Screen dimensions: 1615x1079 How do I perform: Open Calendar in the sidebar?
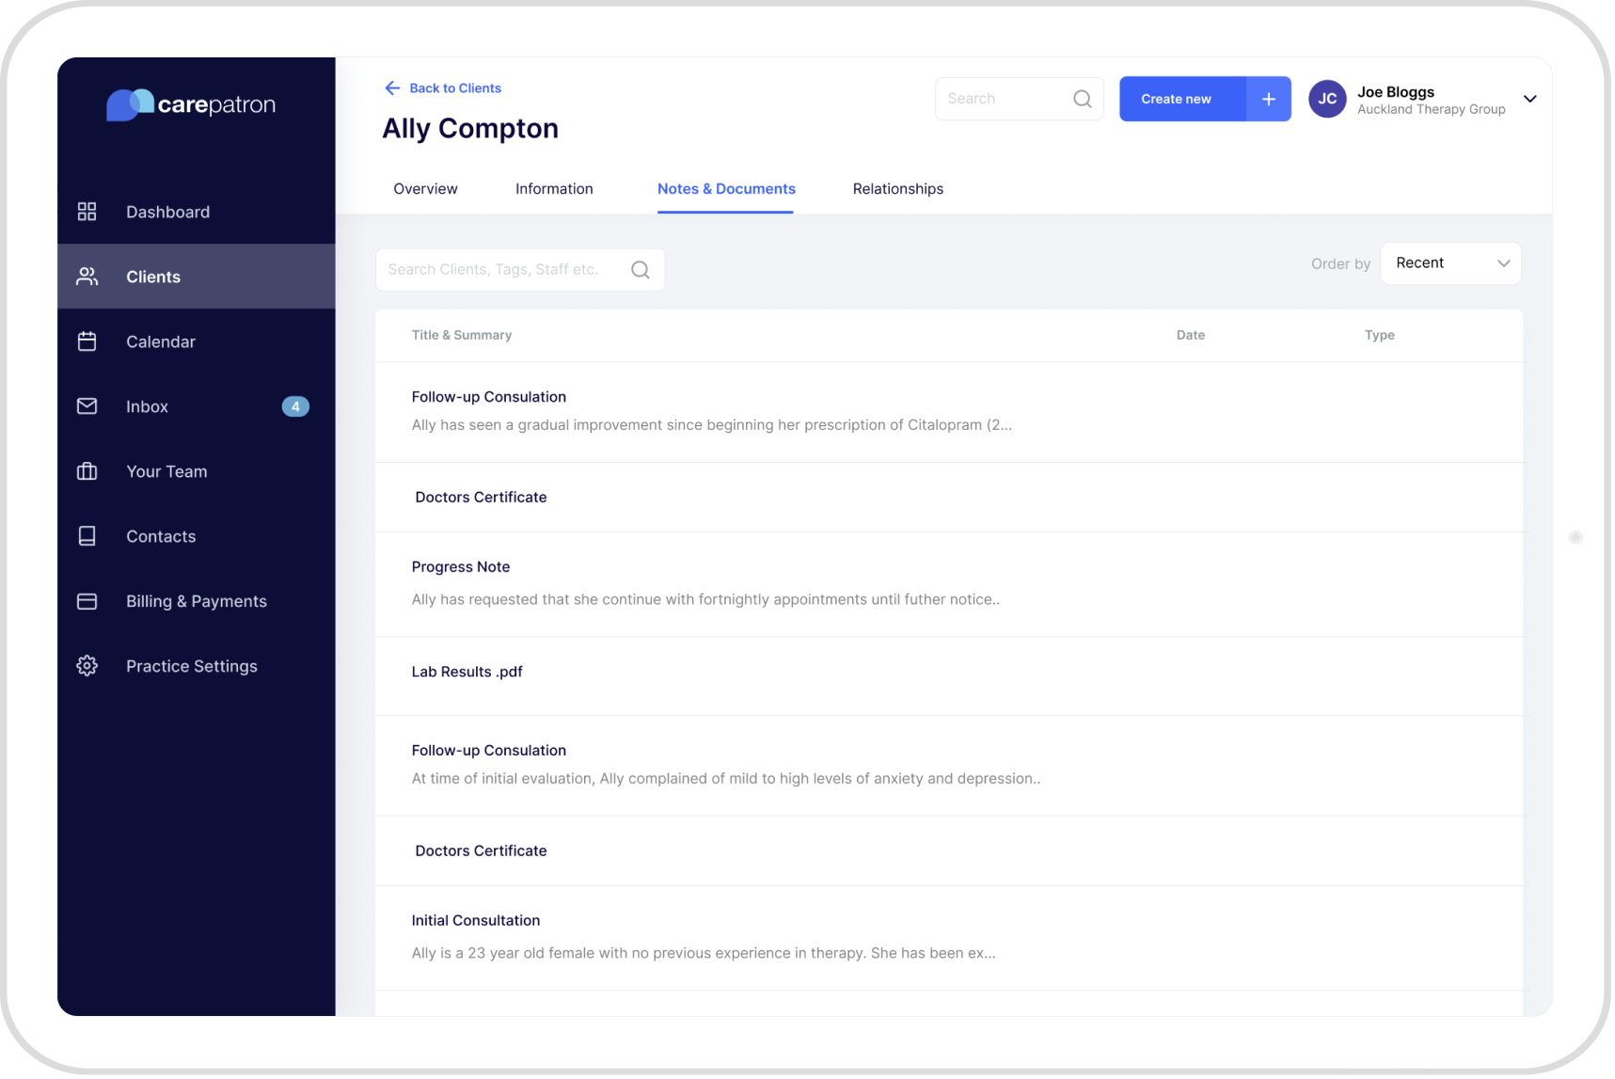(x=197, y=341)
